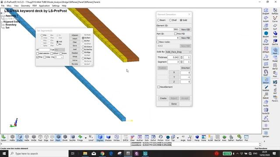Open the Fringe dropdown arrow
Screen dimensions: 280x157
coord(86,138)
